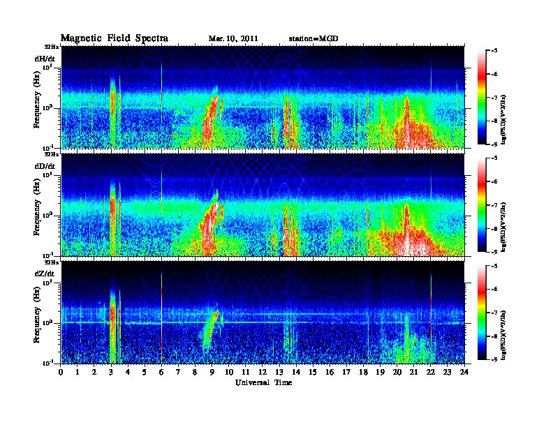Click the color bar beside the dZ/dt panel

(482, 313)
